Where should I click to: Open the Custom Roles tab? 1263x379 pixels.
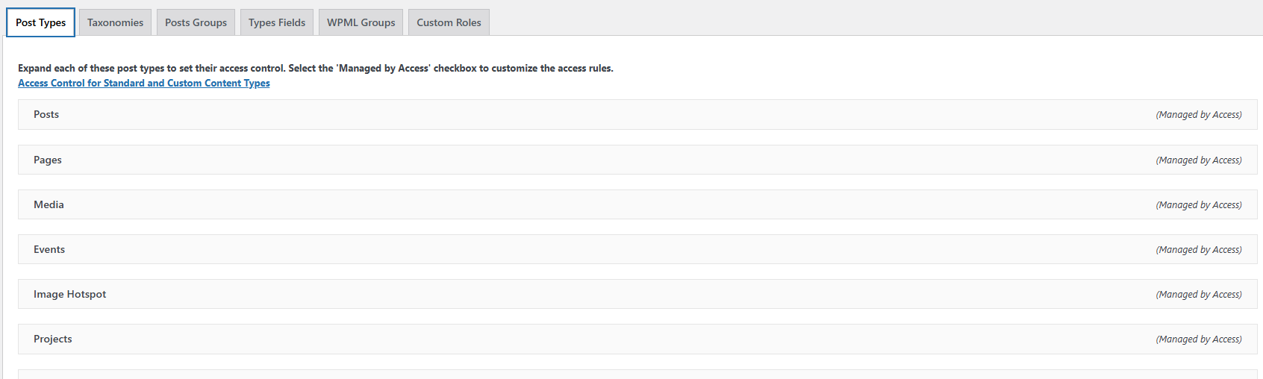click(x=449, y=22)
